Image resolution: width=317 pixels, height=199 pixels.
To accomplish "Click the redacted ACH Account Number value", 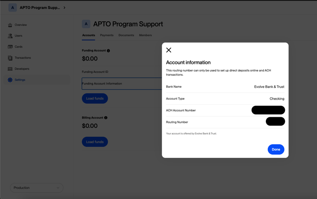I will (x=268, y=110).
